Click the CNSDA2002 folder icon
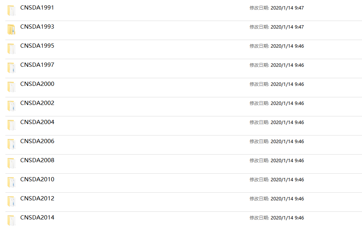 click(x=11, y=106)
